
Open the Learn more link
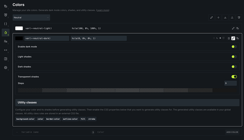103,10
